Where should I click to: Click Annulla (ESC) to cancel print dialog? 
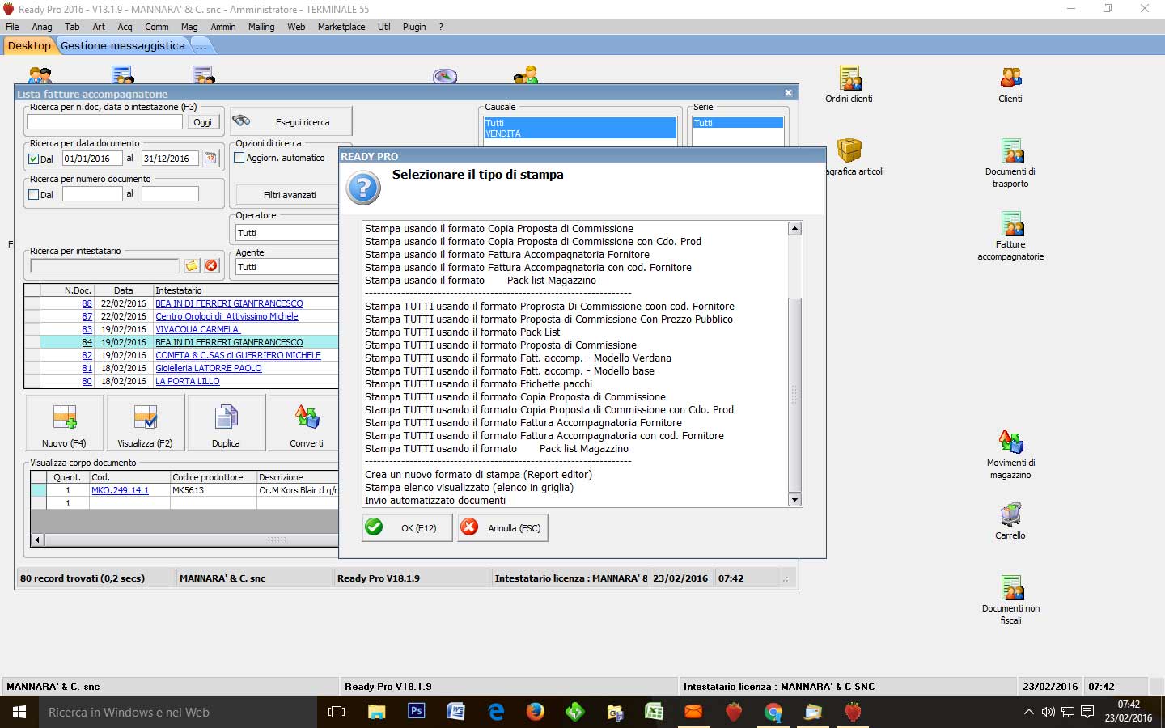[x=503, y=527]
